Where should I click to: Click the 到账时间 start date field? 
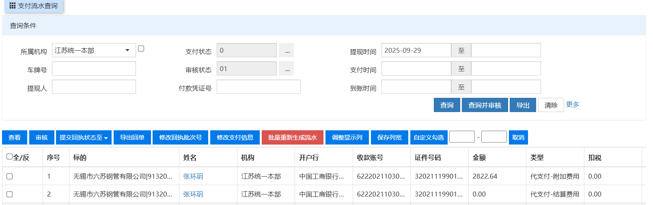[x=416, y=87]
